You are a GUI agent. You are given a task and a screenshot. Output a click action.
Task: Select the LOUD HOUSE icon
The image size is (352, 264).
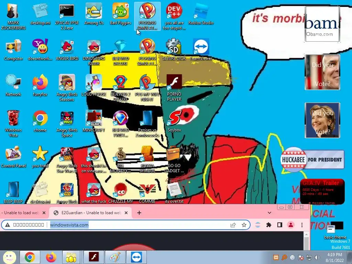pos(94,85)
